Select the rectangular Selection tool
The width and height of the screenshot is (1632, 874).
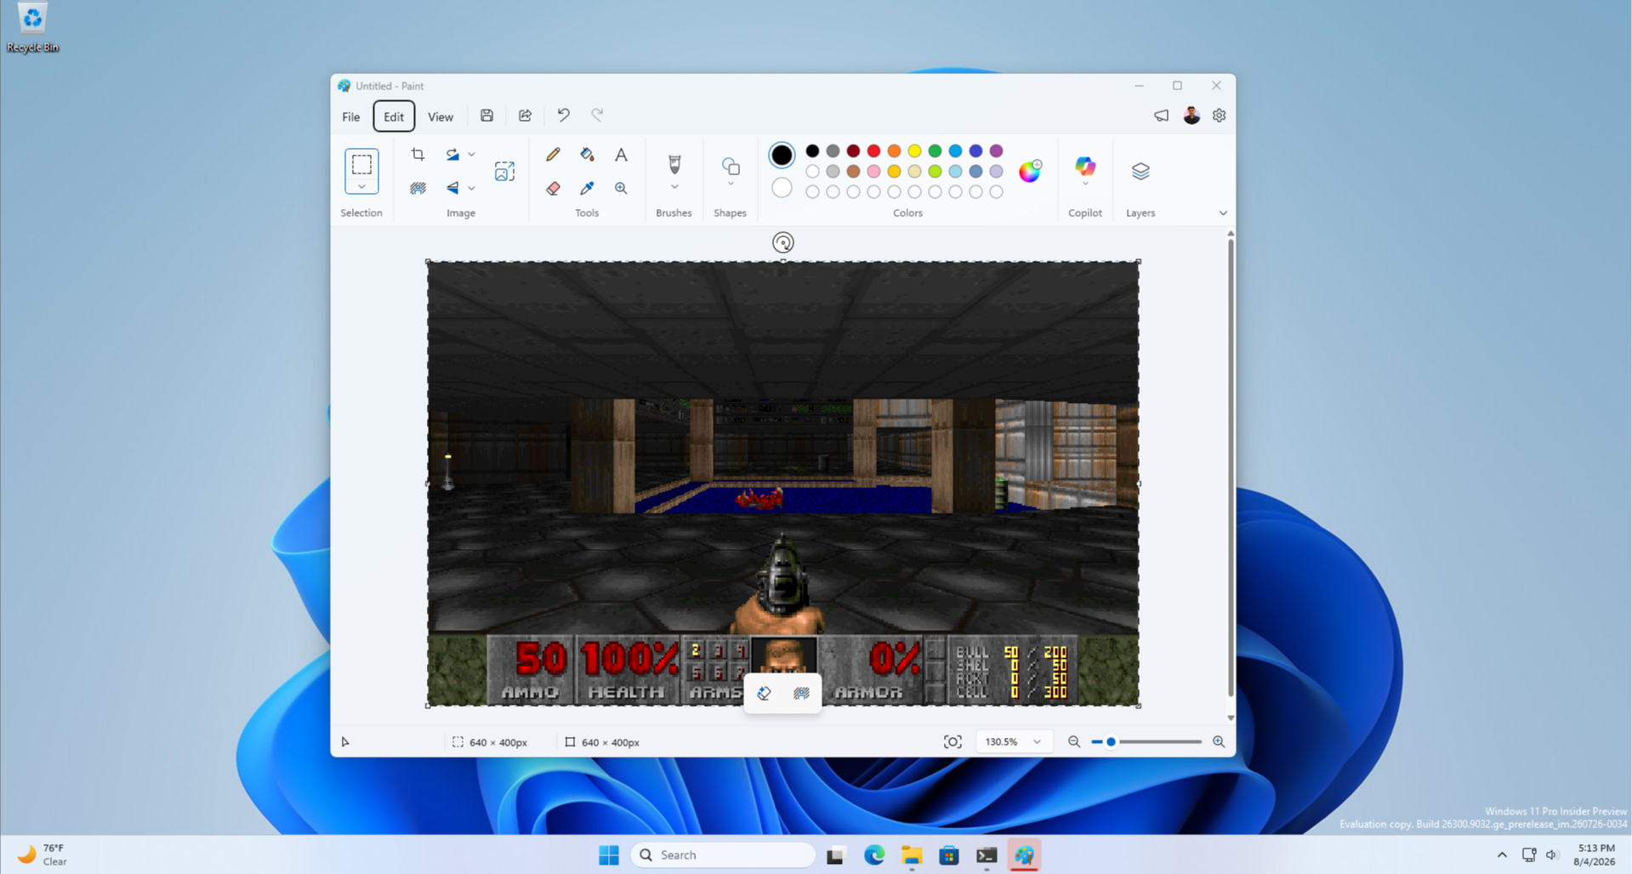point(361,164)
